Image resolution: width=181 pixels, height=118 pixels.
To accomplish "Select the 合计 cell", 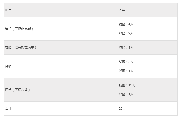I will point(61,109).
